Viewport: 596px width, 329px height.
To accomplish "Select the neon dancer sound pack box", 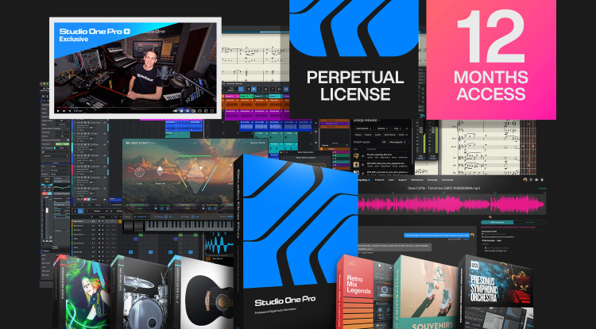I will pos(82,293).
